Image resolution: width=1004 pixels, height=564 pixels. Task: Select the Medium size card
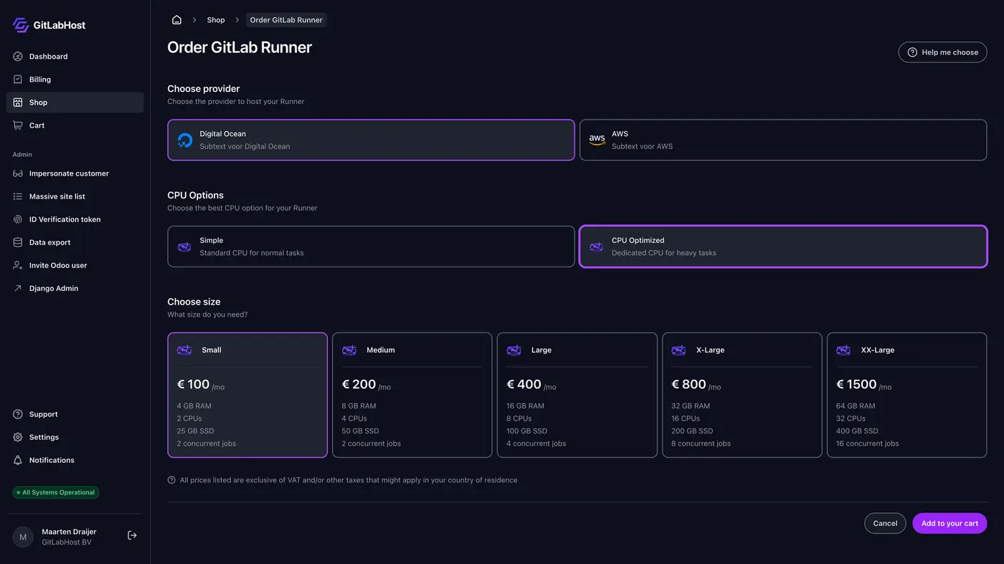pyautogui.click(x=412, y=395)
